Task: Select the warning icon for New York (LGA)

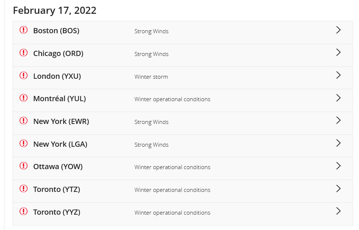Action: point(24,143)
